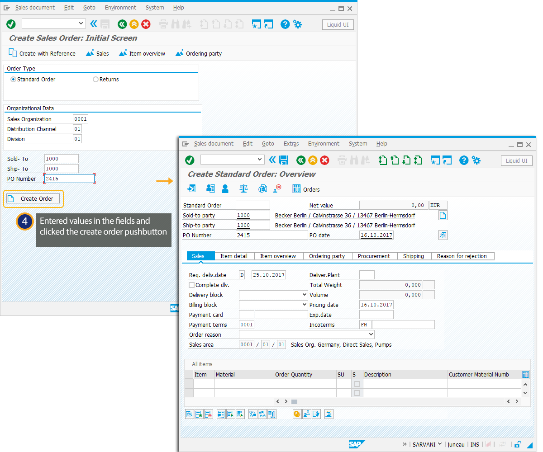Click Sold-to party link label
Viewport: 543px width, 452px height.
coord(199,216)
